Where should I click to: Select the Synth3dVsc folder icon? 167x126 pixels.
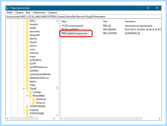coord(27,60)
